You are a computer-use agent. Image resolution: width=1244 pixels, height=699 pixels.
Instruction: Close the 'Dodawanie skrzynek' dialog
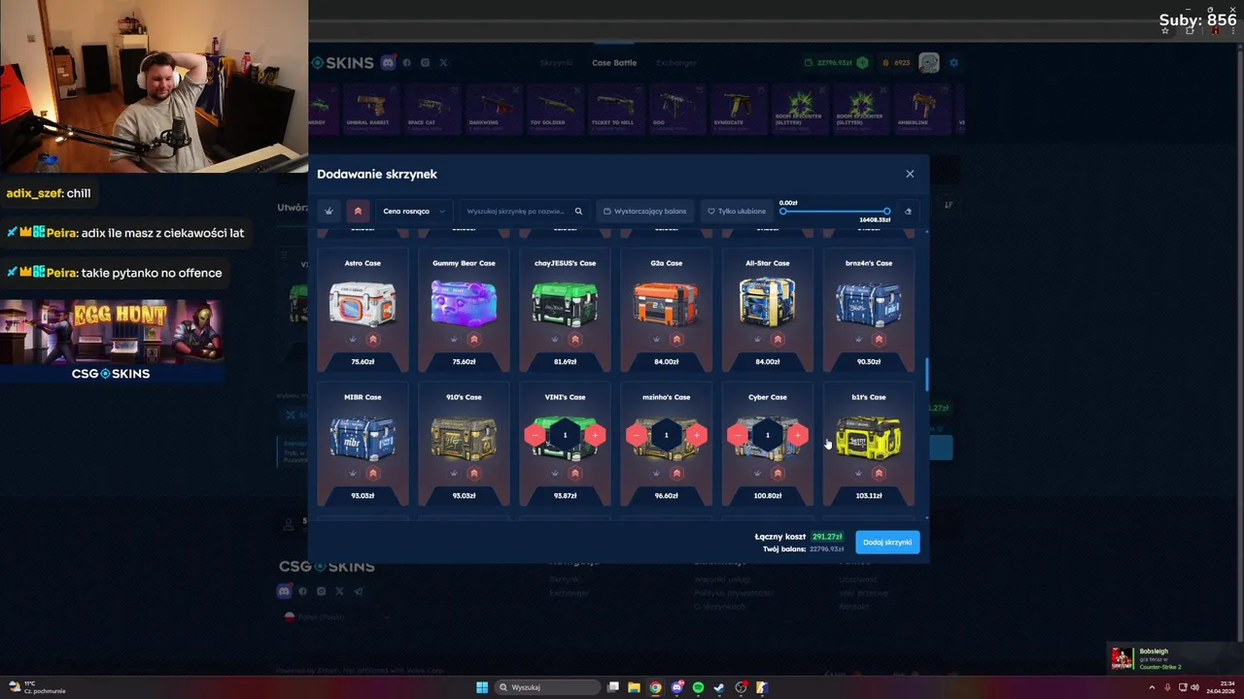(x=910, y=174)
